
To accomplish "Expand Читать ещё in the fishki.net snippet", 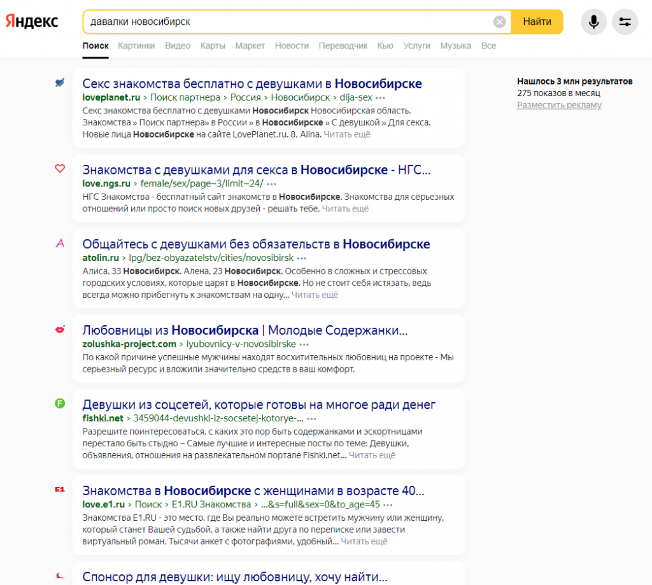I will (372, 455).
